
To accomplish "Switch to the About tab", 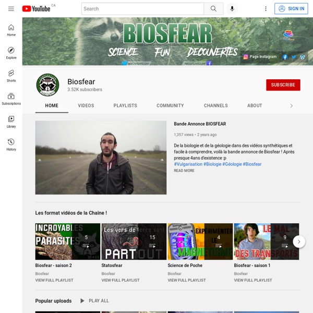I will [x=255, y=105].
